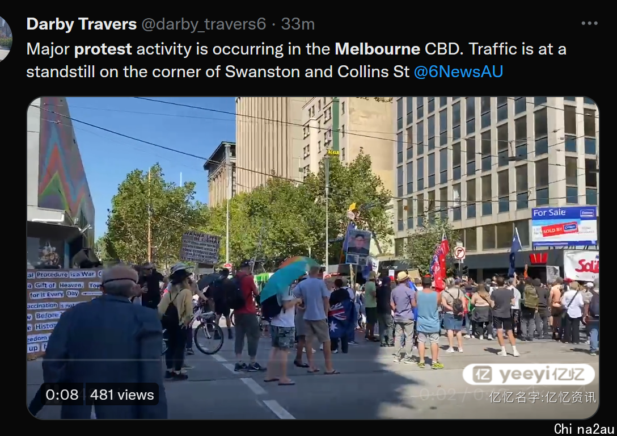Follow the @6NewsAU mention link
Screen dimensions: 617x436
(458, 72)
